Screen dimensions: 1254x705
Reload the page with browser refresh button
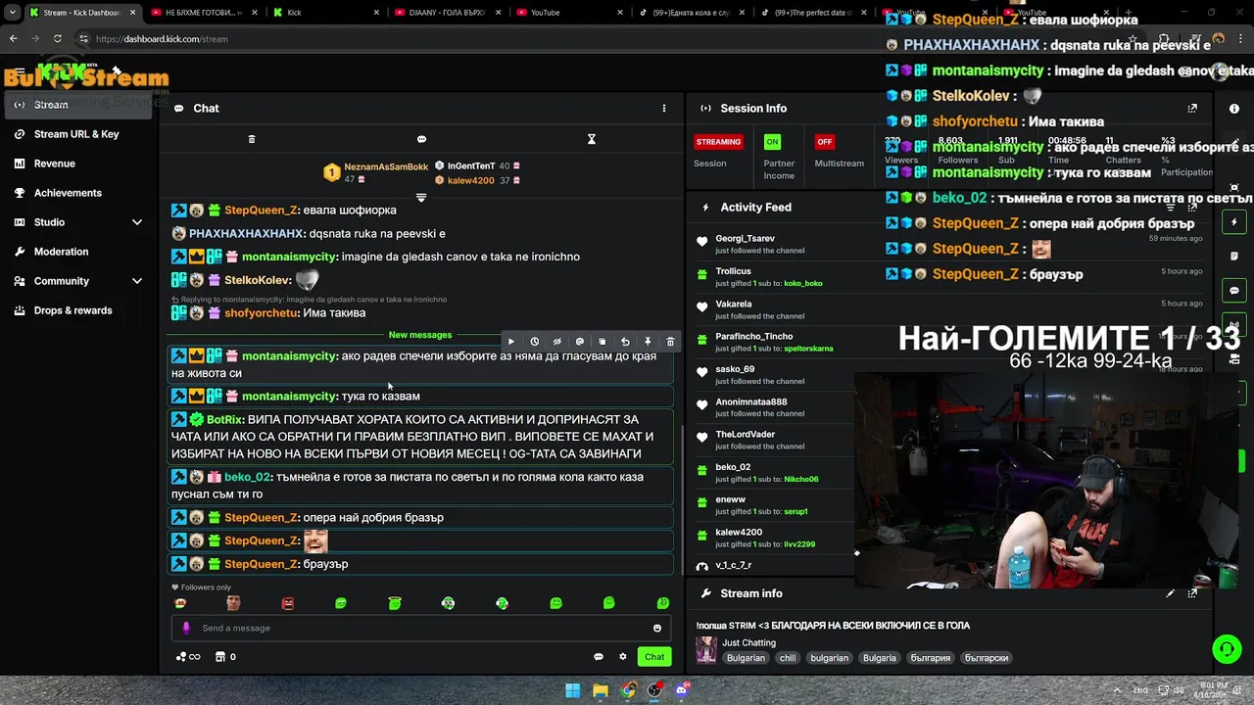(58, 39)
